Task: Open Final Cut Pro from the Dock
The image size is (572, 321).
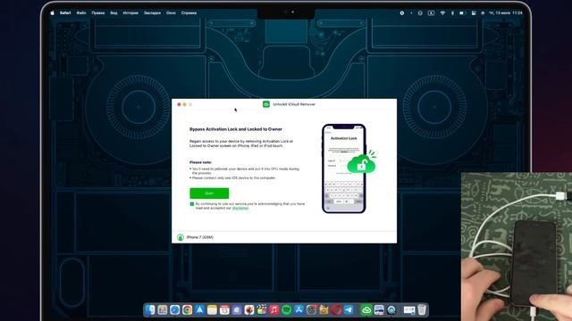Action: (x=262, y=310)
